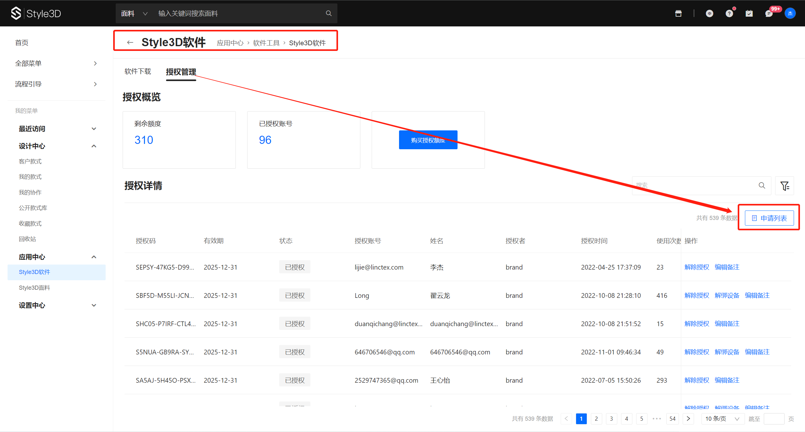Image resolution: width=805 pixels, height=432 pixels.
Task: Open the calendar task icon
Action: [749, 13]
